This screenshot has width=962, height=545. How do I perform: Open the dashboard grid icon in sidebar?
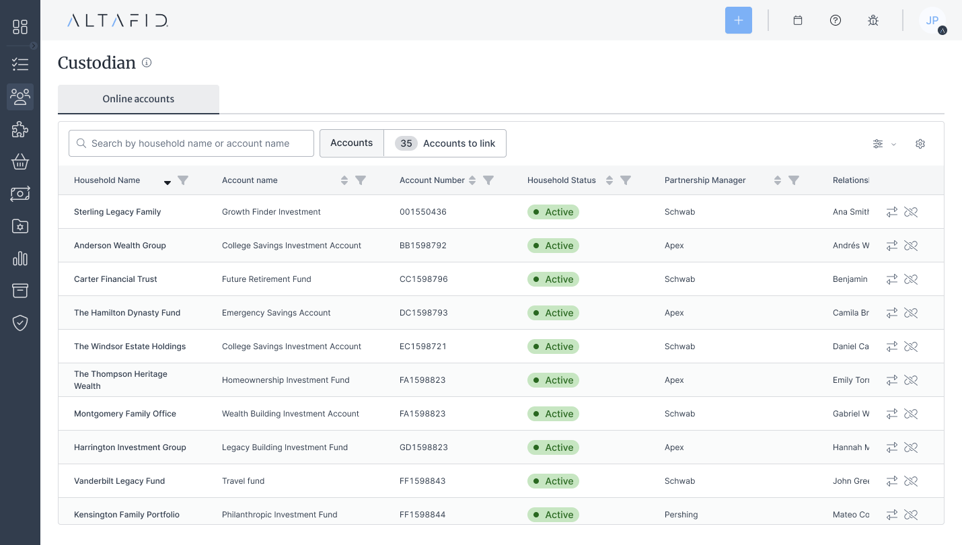(x=20, y=27)
